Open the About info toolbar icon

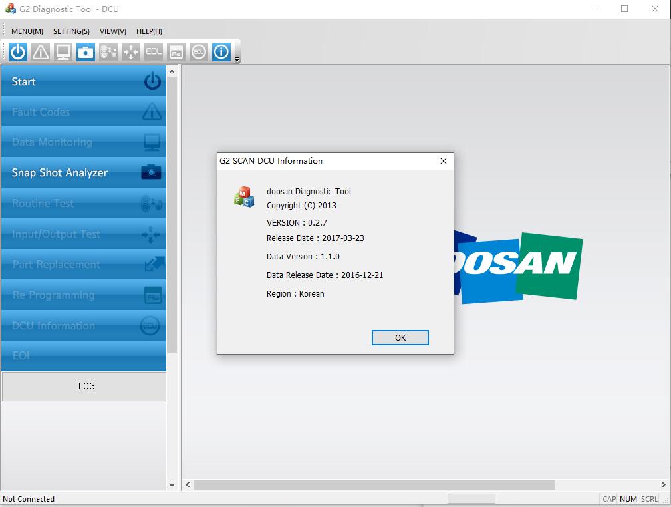pos(221,53)
